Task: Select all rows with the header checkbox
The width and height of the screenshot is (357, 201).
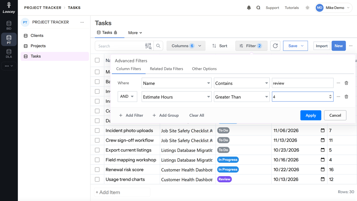Action: point(97,60)
